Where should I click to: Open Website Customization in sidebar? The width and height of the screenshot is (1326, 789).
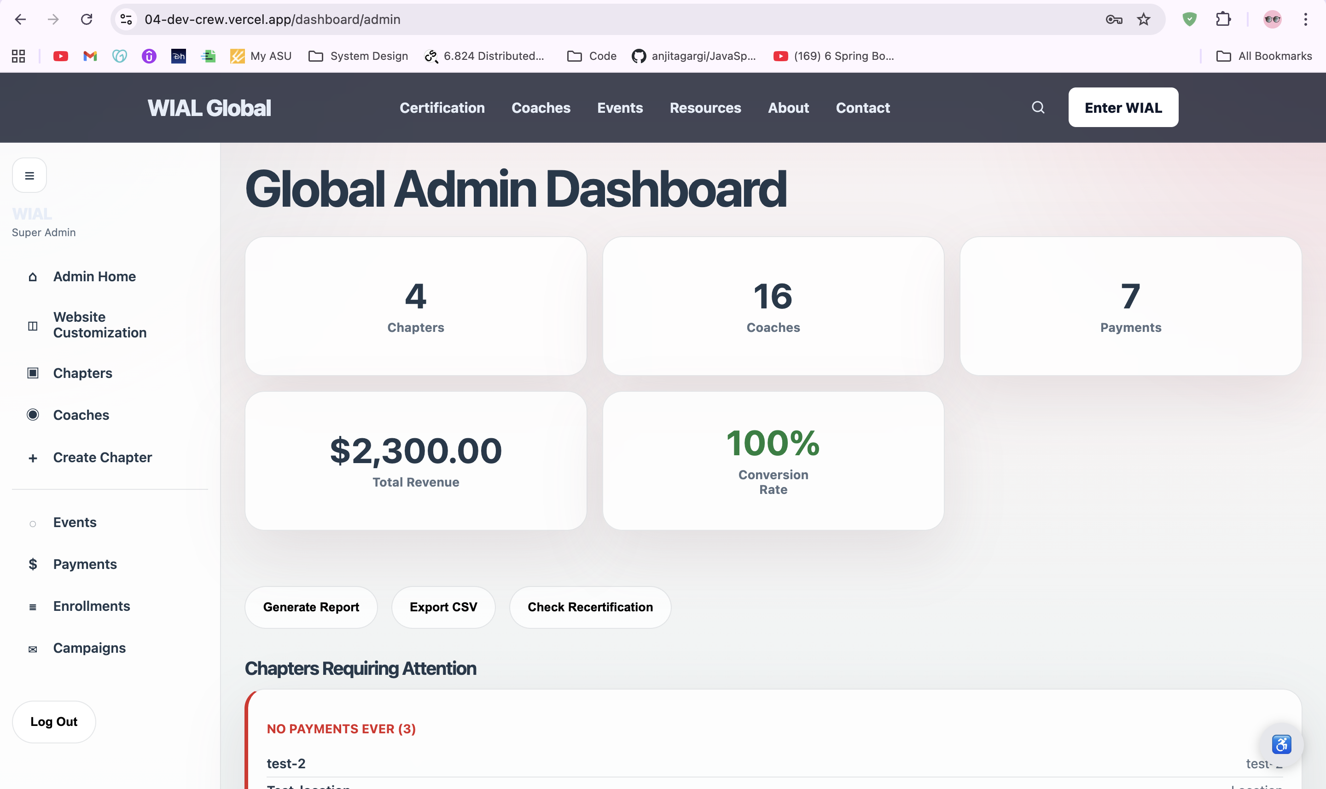[99, 325]
